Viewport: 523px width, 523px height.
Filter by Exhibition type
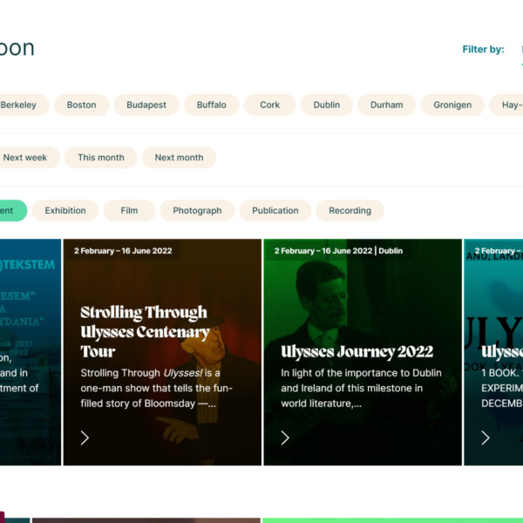pos(65,210)
